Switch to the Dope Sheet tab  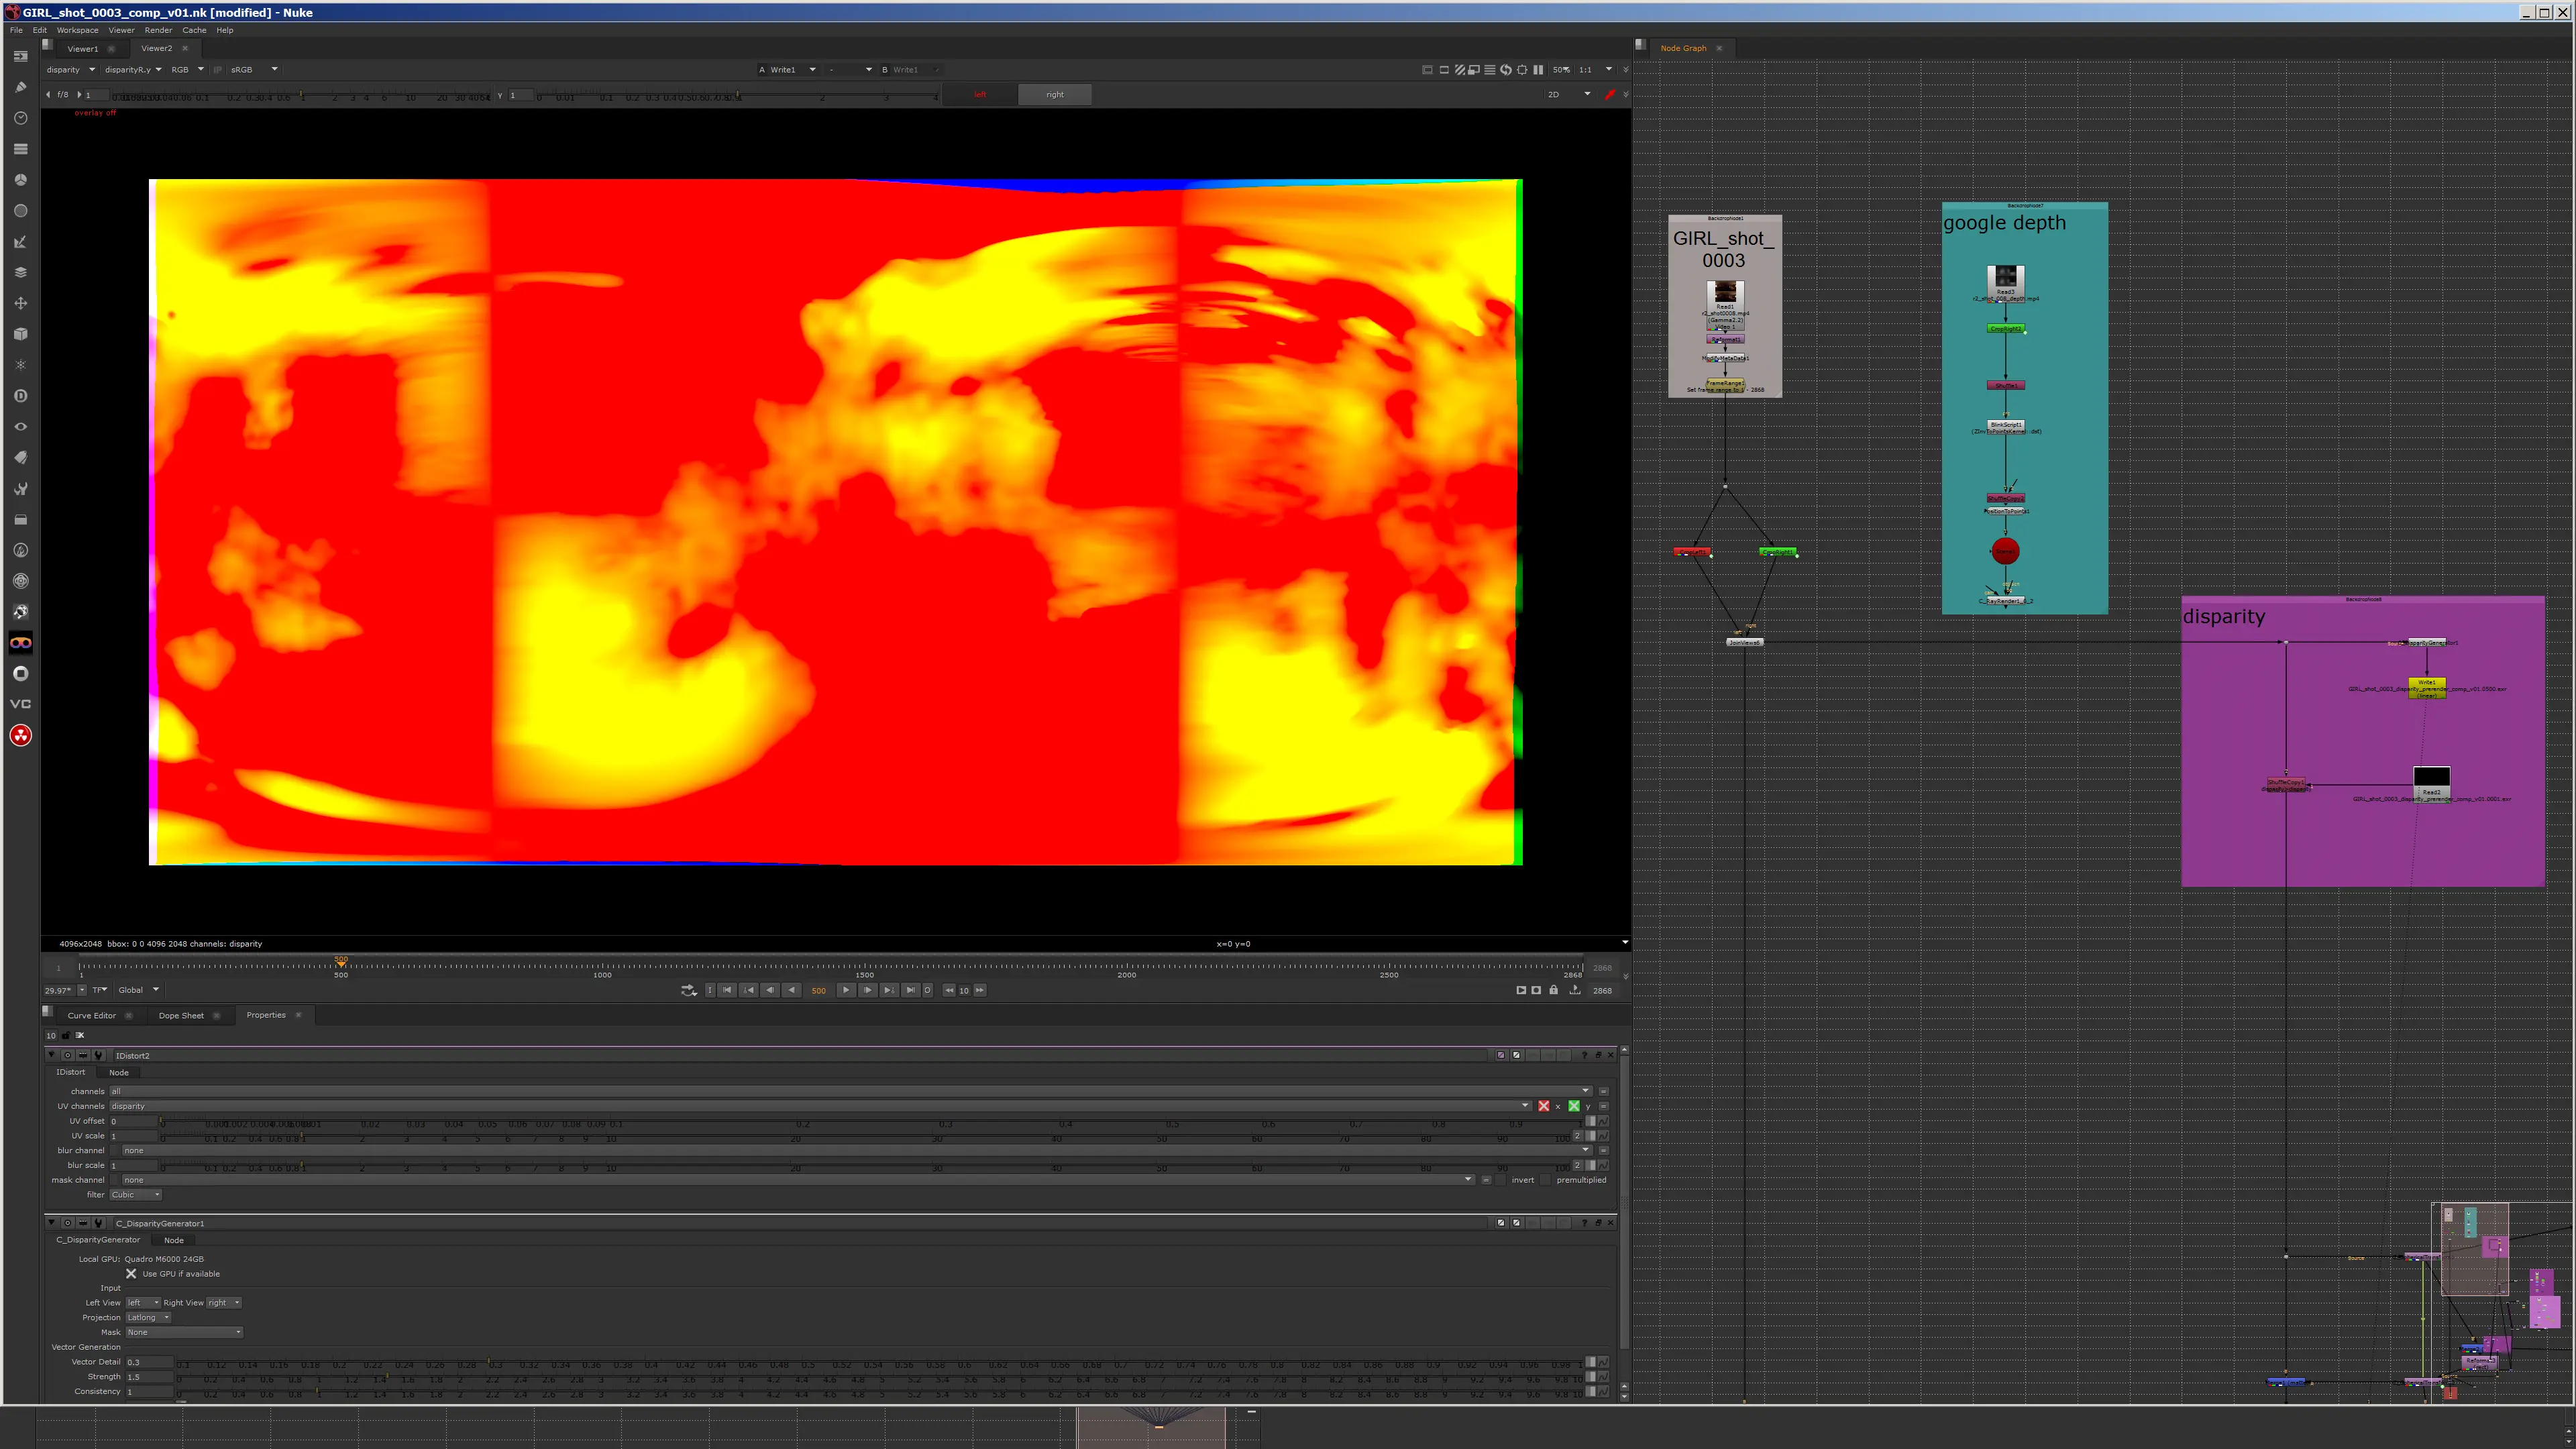pyautogui.click(x=181, y=1016)
